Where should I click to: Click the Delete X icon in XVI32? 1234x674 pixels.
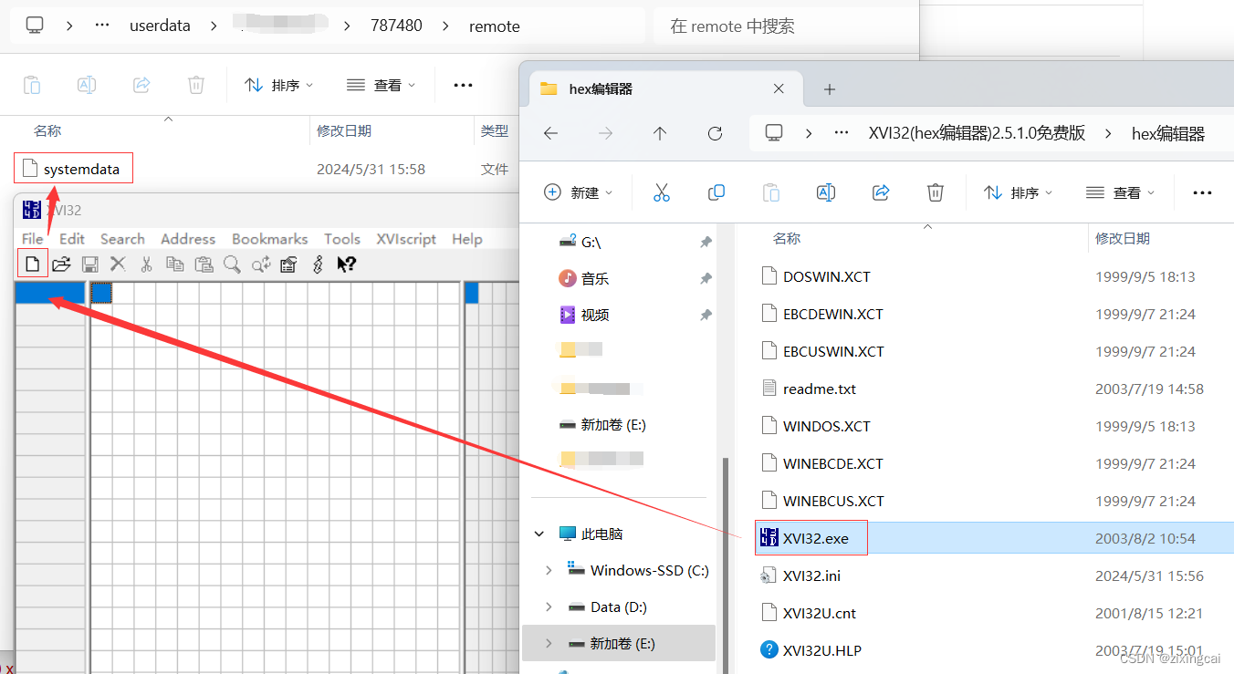(x=118, y=264)
